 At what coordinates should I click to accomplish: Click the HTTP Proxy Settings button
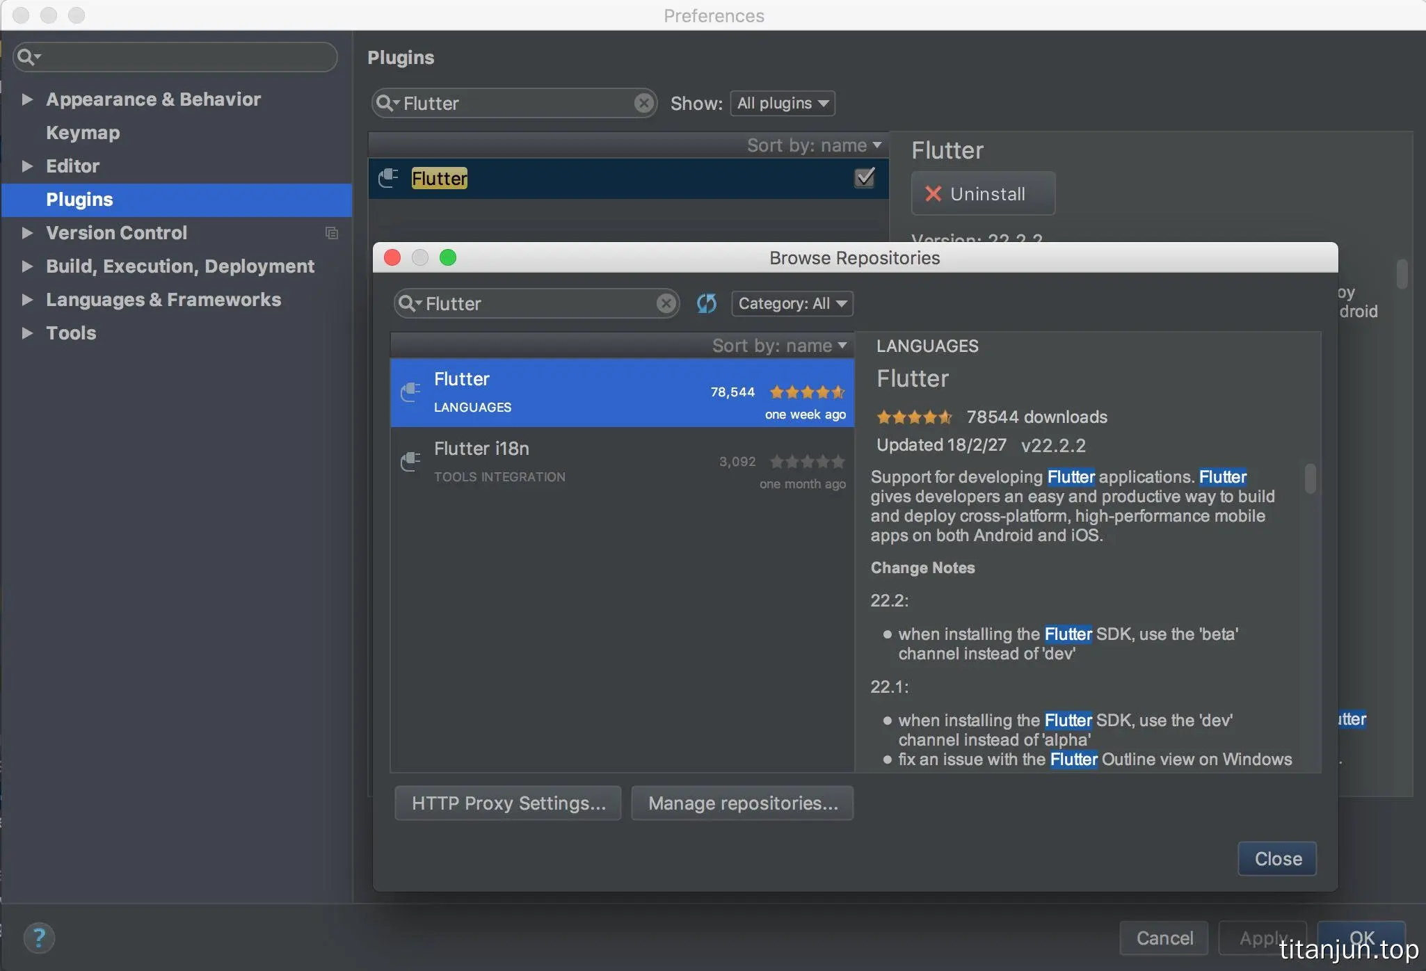tap(508, 803)
